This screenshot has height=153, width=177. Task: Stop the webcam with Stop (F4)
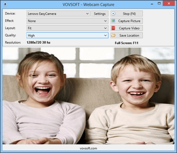tap(127, 13)
